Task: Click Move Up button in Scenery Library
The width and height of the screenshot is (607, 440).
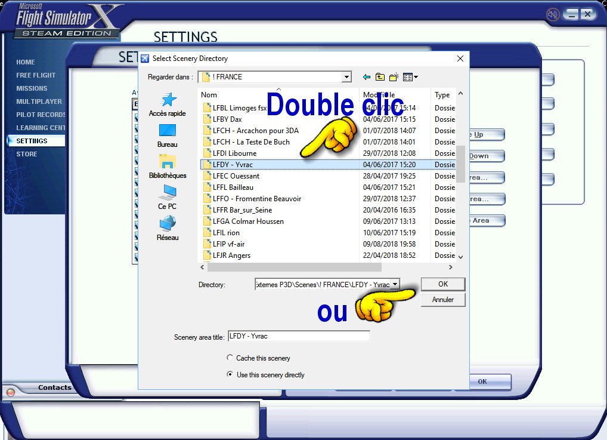Action: point(487,134)
